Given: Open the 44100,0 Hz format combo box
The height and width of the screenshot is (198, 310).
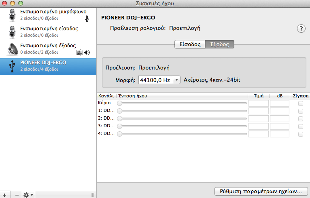Looking at the screenshot, I should point(159,80).
